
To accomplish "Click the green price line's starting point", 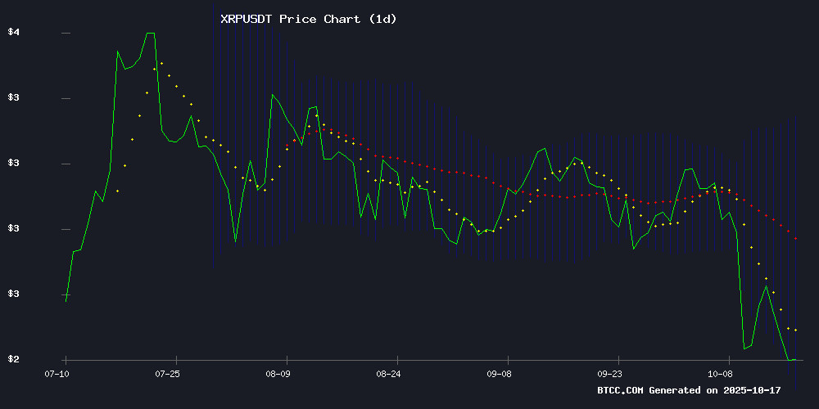I will [66, 302].
